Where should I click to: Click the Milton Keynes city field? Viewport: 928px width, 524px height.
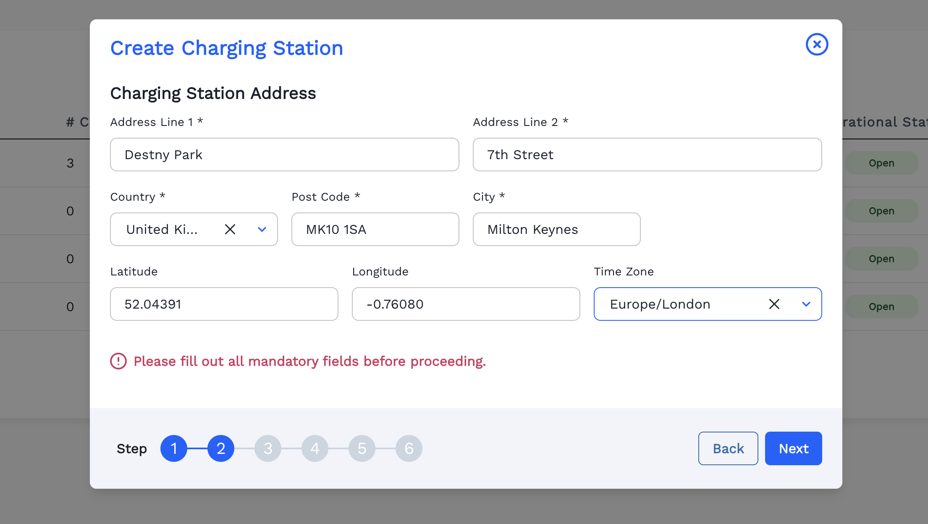pos(556,229)
